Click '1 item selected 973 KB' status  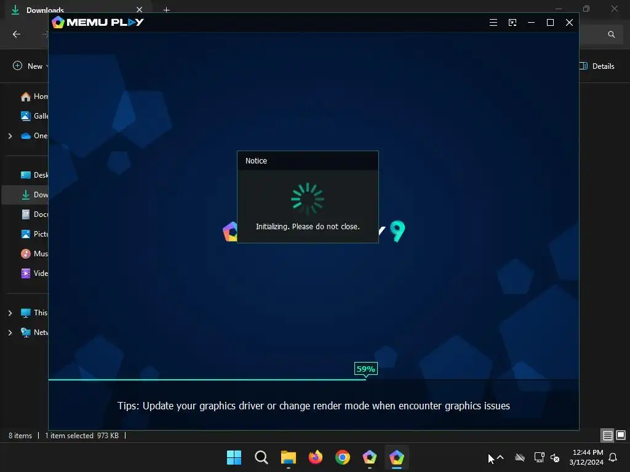(82, 436)
